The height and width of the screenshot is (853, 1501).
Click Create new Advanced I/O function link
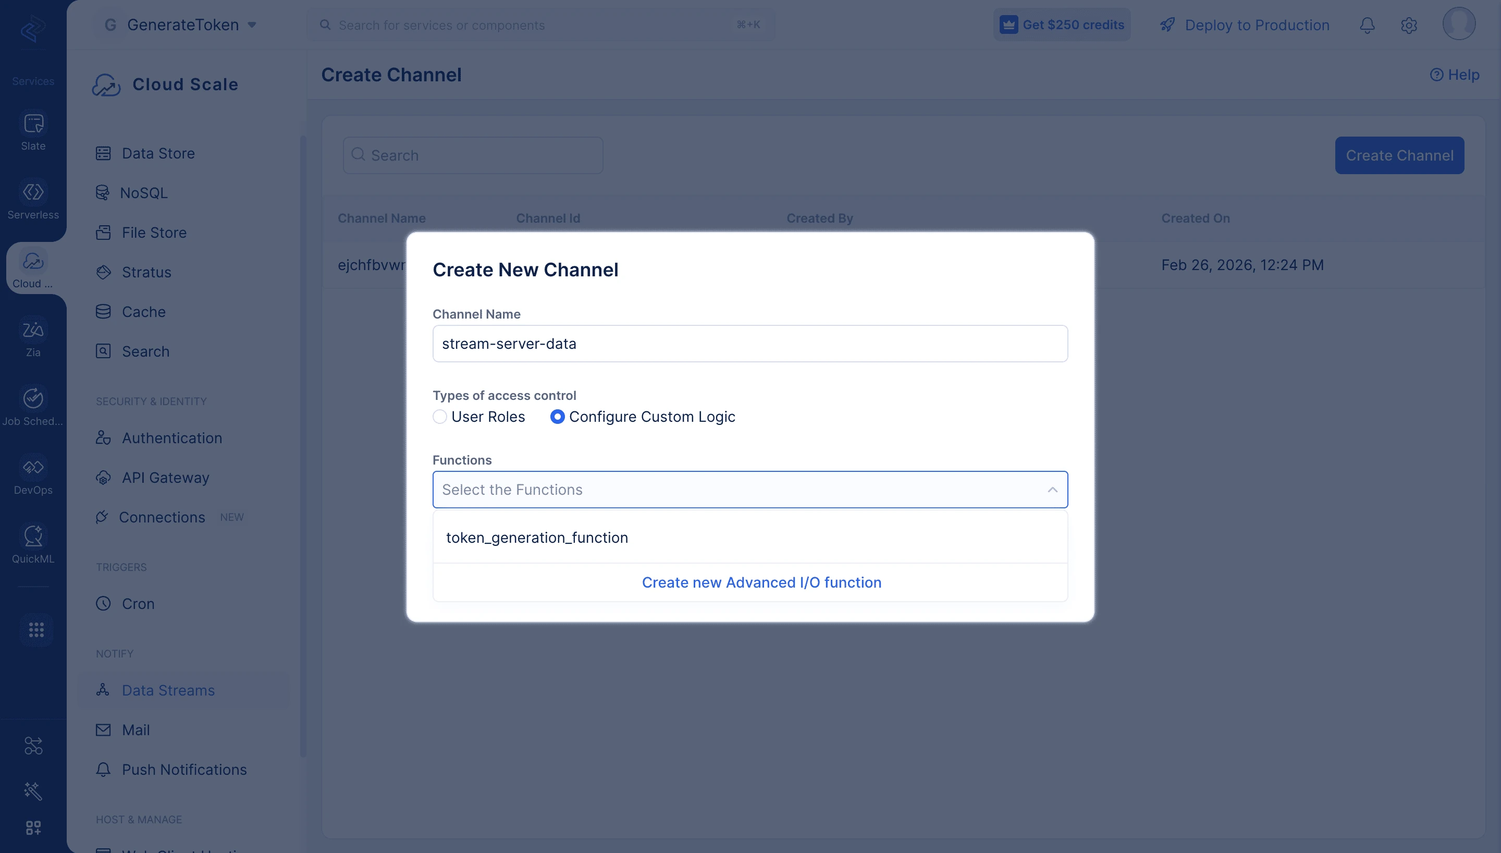coord(761,582)
